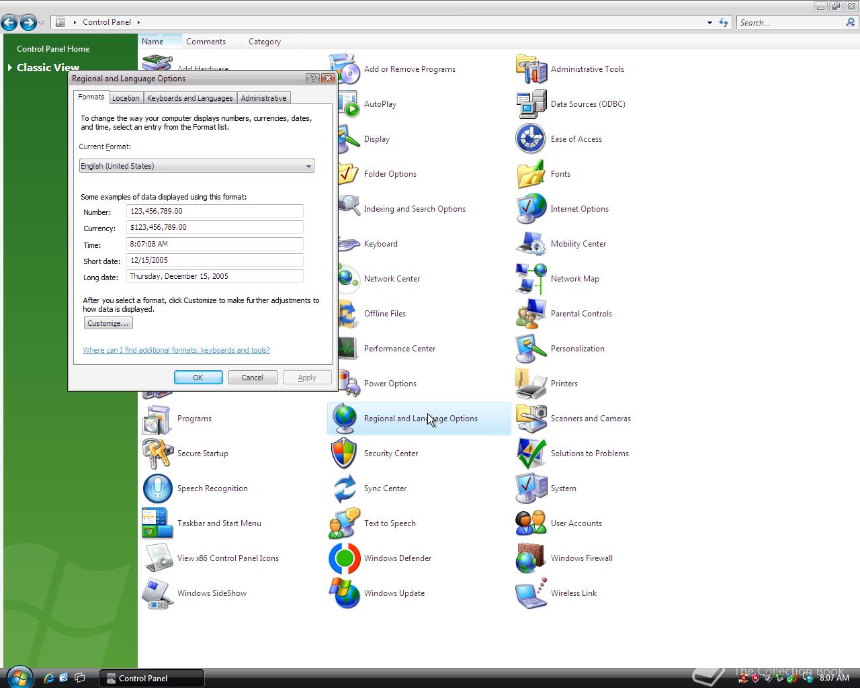Refresh the Control Panel view
Image resolution: width=860 pixels, height=688 pixels.
coord(724,23)
